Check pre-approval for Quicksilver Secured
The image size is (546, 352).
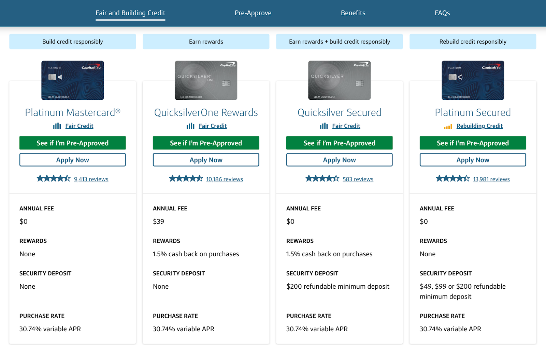point(340,143)
